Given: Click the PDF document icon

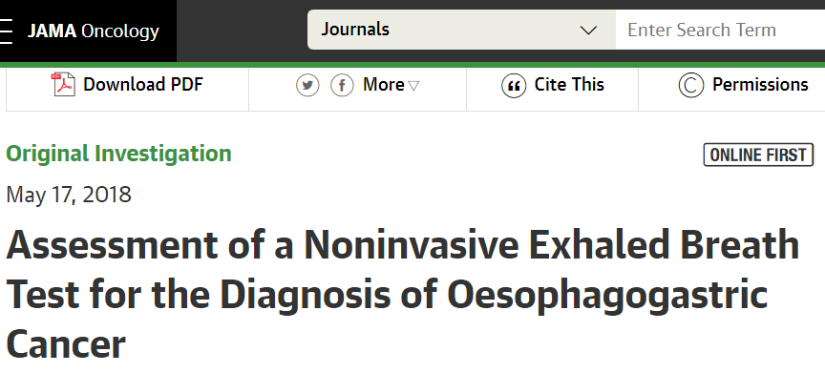Looking at the screenshot, I should (x=64, y=85).
